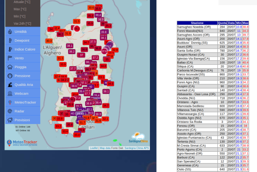Screen dimensions: 257x172
Task: Select the Previsioni forecast cloud icon
Action: [10, 120]
